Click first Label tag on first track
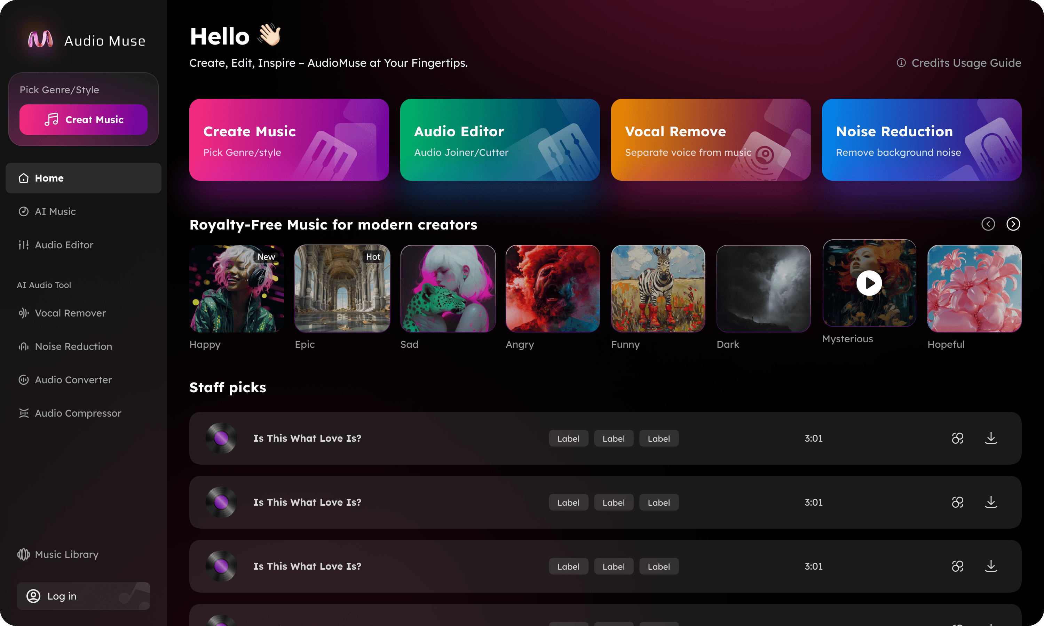The height and width of the screenshot is (626, 1044). coord(568,439)
